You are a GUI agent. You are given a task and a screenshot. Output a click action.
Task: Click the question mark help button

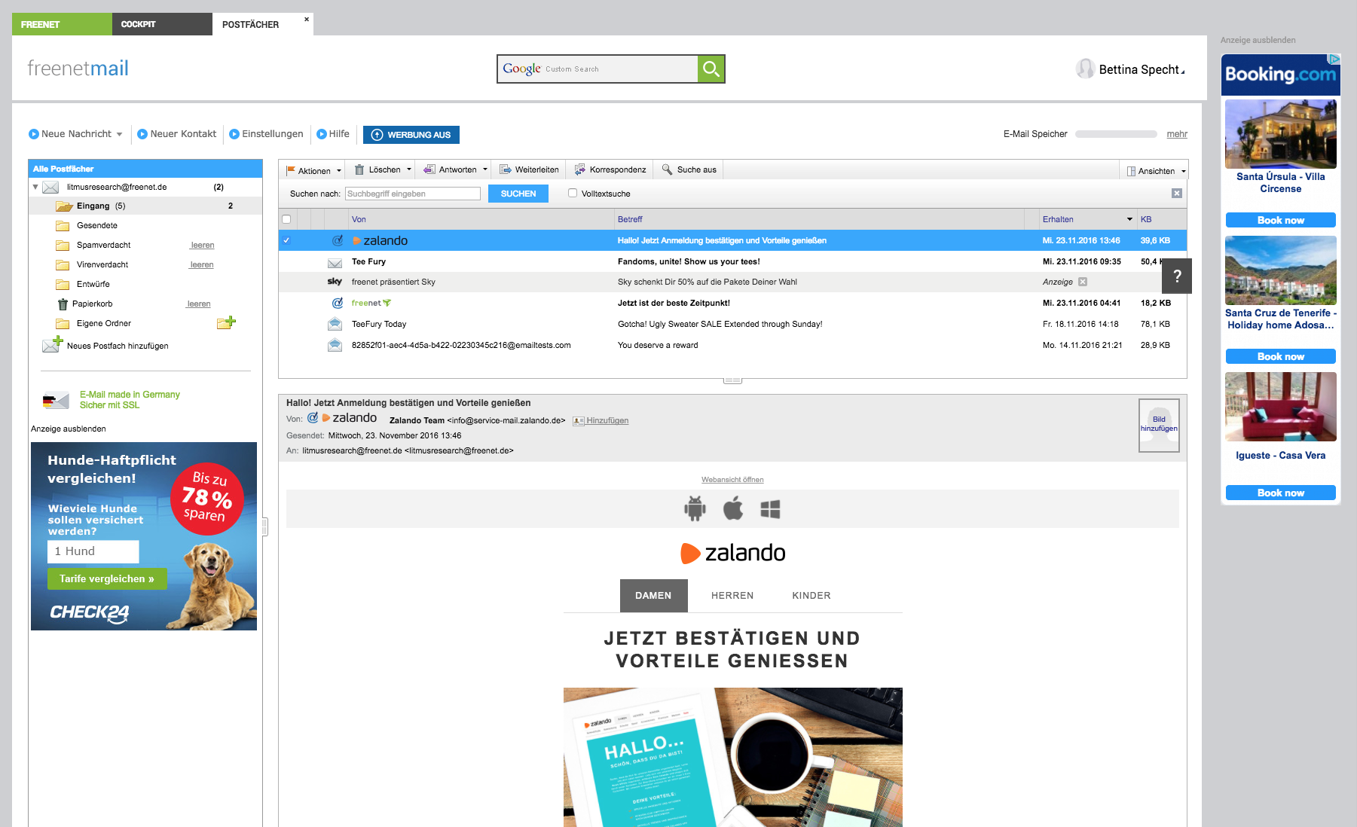tap(1177, 276)
